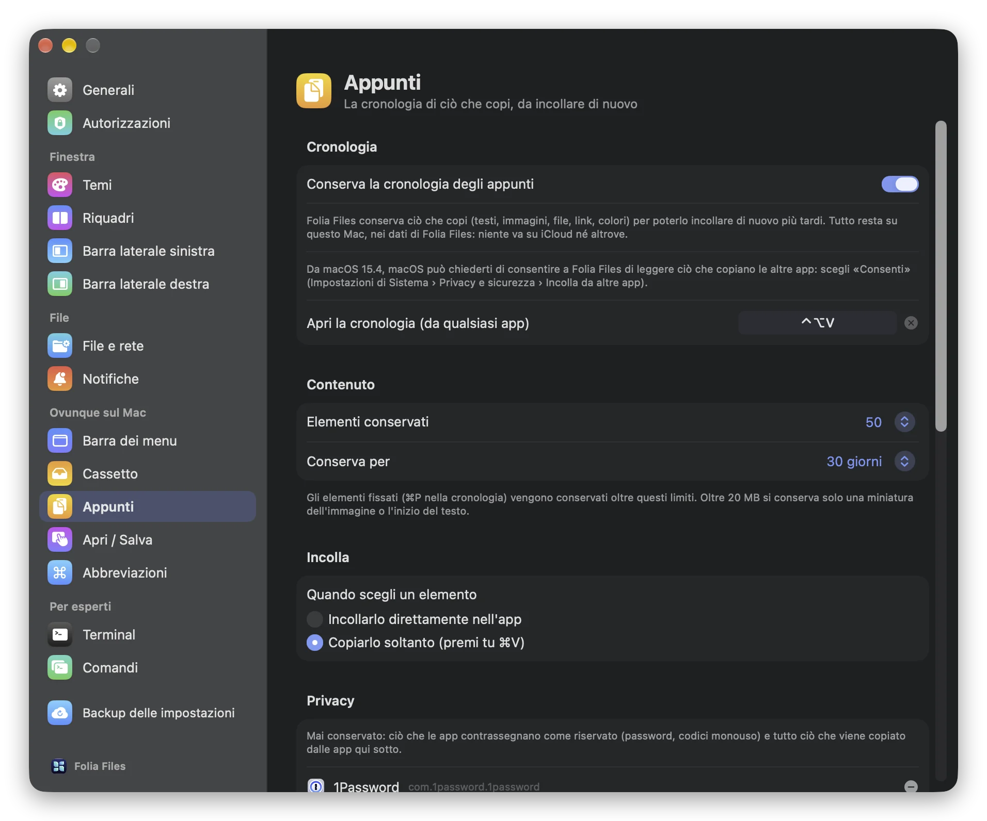Go to the Appunti sidebar section
The height and width of the screenshot is (821, 987).
pyautogui.click(x=148, y=507)
